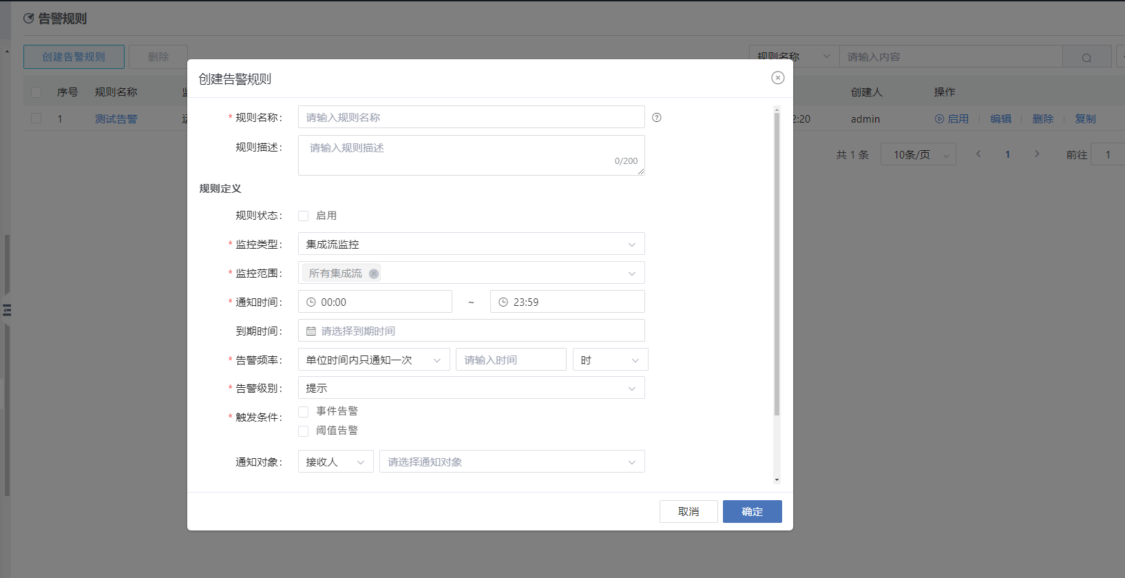Close the 创建告警规则 dialog
Image resolution: width=1125 pixels, height=578 pixels.
pos(778,78)
